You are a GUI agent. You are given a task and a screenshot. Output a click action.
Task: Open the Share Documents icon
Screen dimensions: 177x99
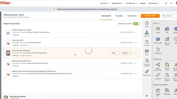pos(158,65)
